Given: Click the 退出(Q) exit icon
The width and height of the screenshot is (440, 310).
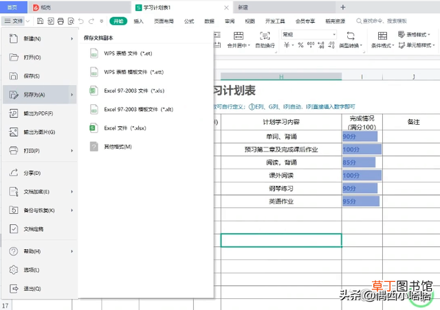Looking at the screenshot, I should pyautogui.click(x=14, y=289).
